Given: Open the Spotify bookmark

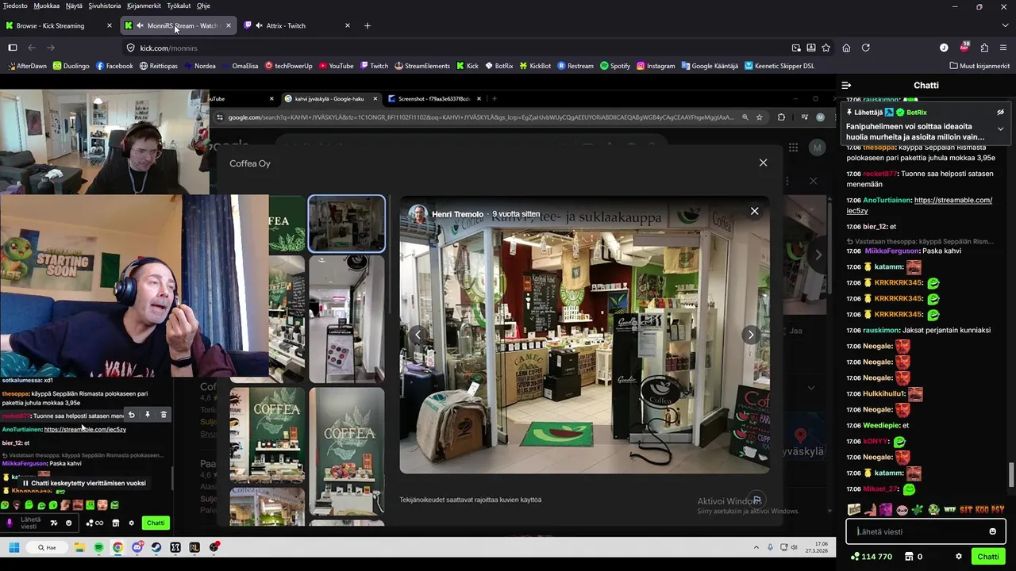Looking at the screenshot, I should (x=615, y=66).
